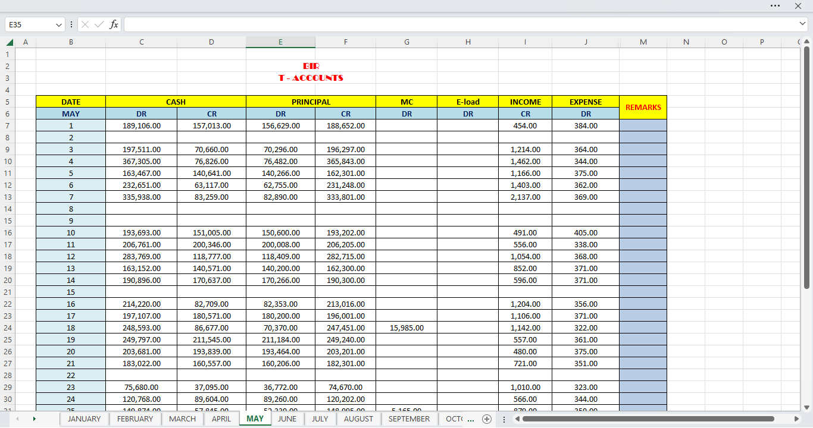Add a new sheet with plus icon
This screenshot has width=813, height=428.
point(487,419)
